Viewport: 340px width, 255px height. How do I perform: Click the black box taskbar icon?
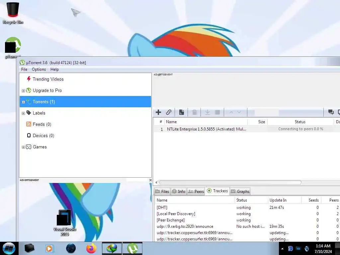(29, 248)
